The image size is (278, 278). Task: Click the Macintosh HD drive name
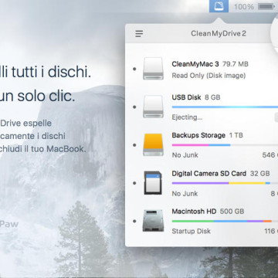click(194, 212)
